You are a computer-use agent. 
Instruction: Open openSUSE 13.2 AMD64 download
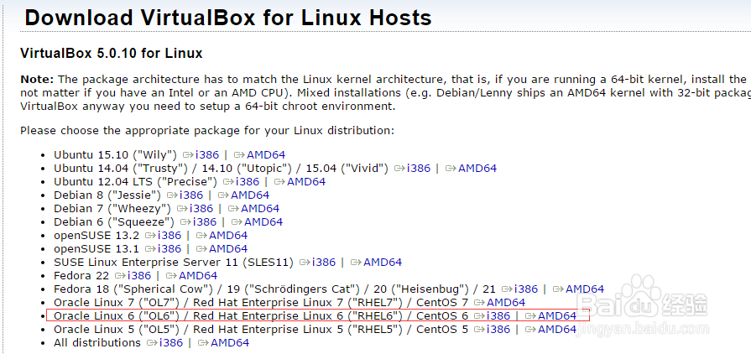(x=228, y=235)
